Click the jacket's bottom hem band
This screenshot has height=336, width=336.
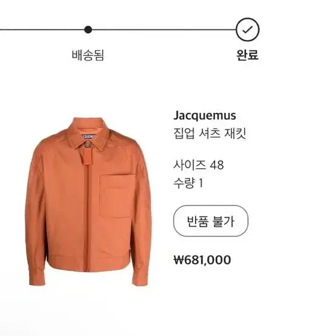click(x=88, y=262)
